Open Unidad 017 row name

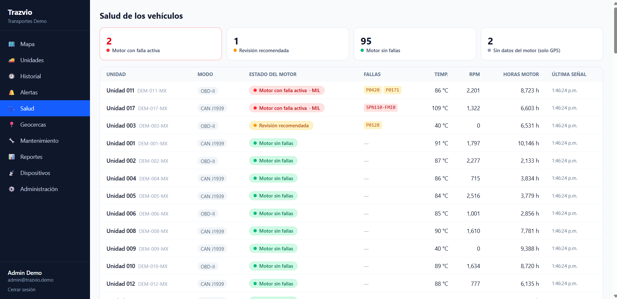(x=121, y=108)
